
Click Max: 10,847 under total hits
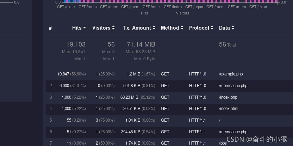[x=74, y=52]
